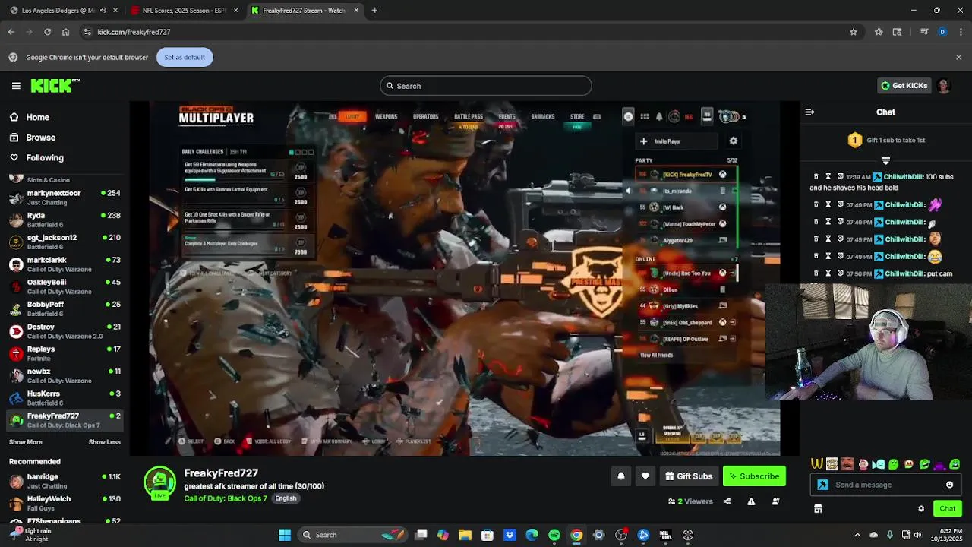
Task: Open Windows Start menu
Action: pos(285,535)
